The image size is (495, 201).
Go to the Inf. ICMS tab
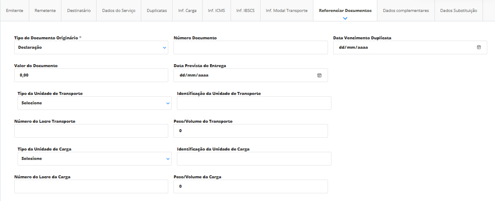tap(216, 11)
